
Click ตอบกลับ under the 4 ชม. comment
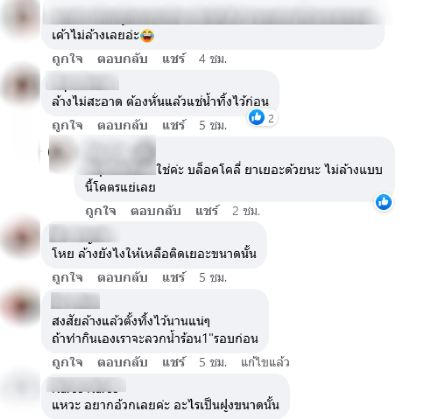(x=123, y=59)
